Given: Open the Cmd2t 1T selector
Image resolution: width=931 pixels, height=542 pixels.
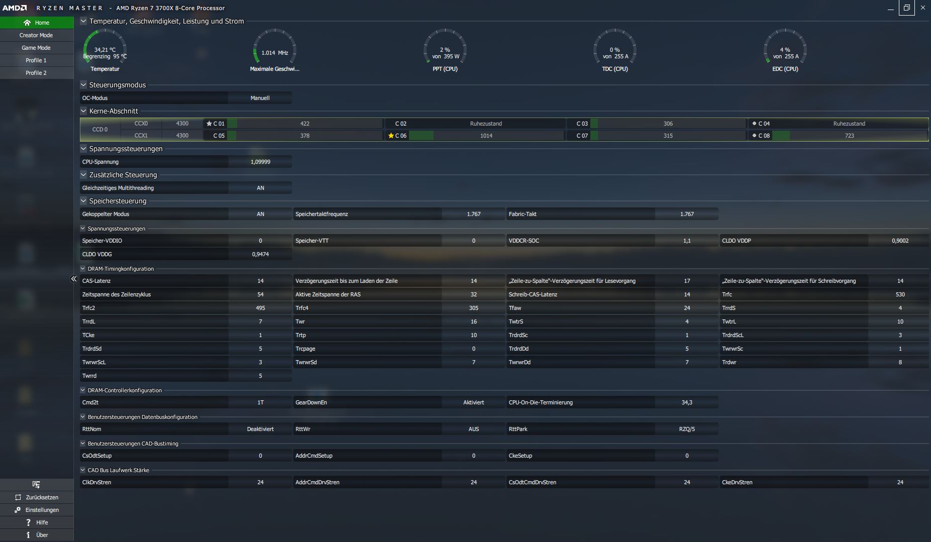Looking at the screenshot, I should [x=260, y=402].
